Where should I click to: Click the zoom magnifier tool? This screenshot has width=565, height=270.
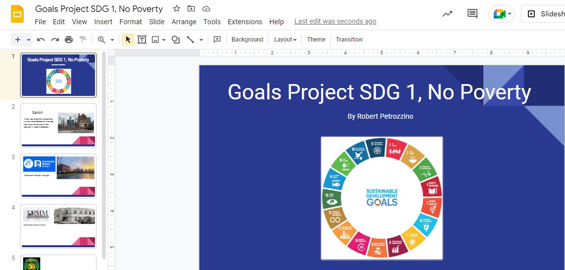point(101,40)
